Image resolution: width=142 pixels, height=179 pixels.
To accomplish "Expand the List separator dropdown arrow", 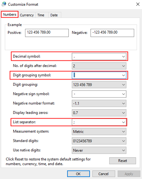I will coord(123,122).
